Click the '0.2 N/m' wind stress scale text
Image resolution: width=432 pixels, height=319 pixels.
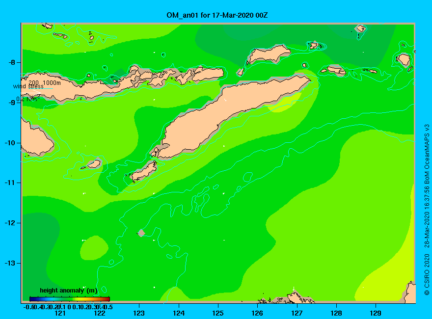(28, 99)
